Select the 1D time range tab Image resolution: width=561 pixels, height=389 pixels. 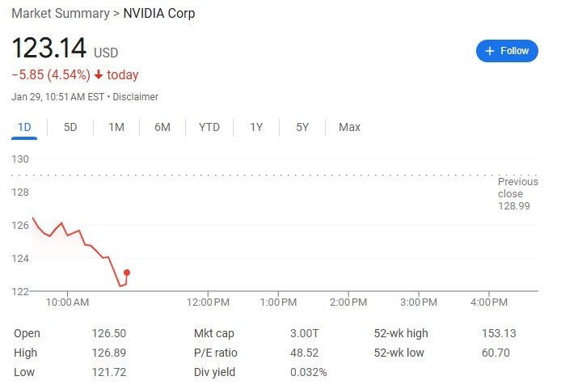pos(24,127)
